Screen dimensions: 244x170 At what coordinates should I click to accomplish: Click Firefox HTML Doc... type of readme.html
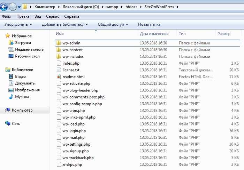[x=196, y=77]
